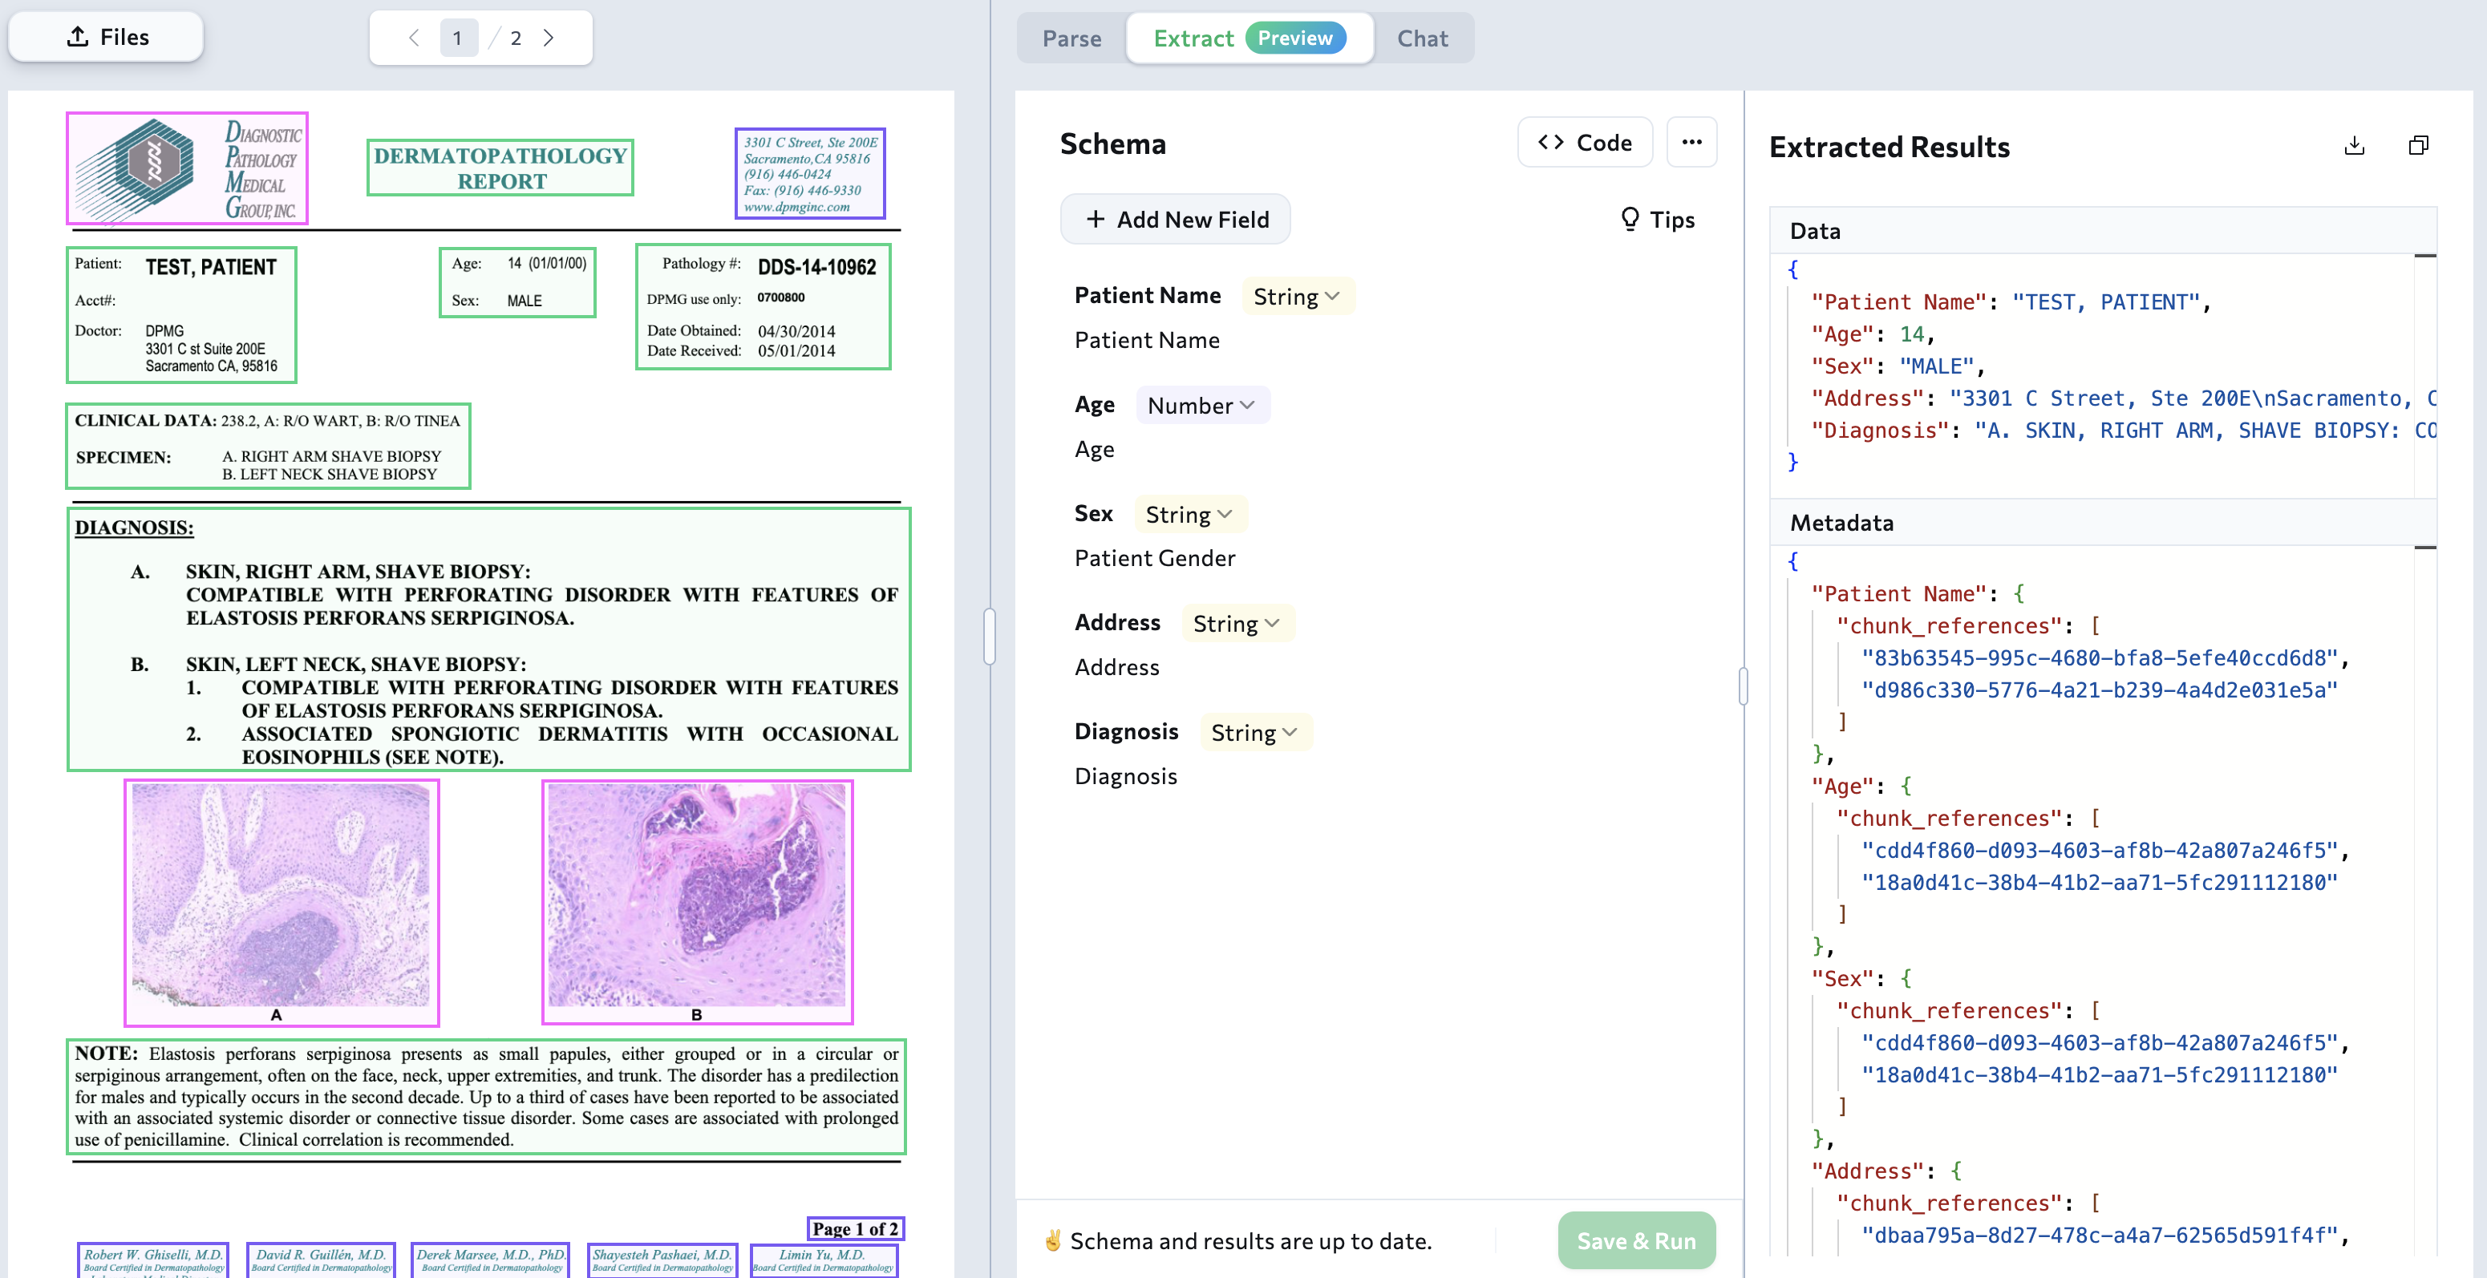Open the Diagnosis field type dropdown
Viewport: 2487px width, 1278px height.
(x=1255, y=732)
